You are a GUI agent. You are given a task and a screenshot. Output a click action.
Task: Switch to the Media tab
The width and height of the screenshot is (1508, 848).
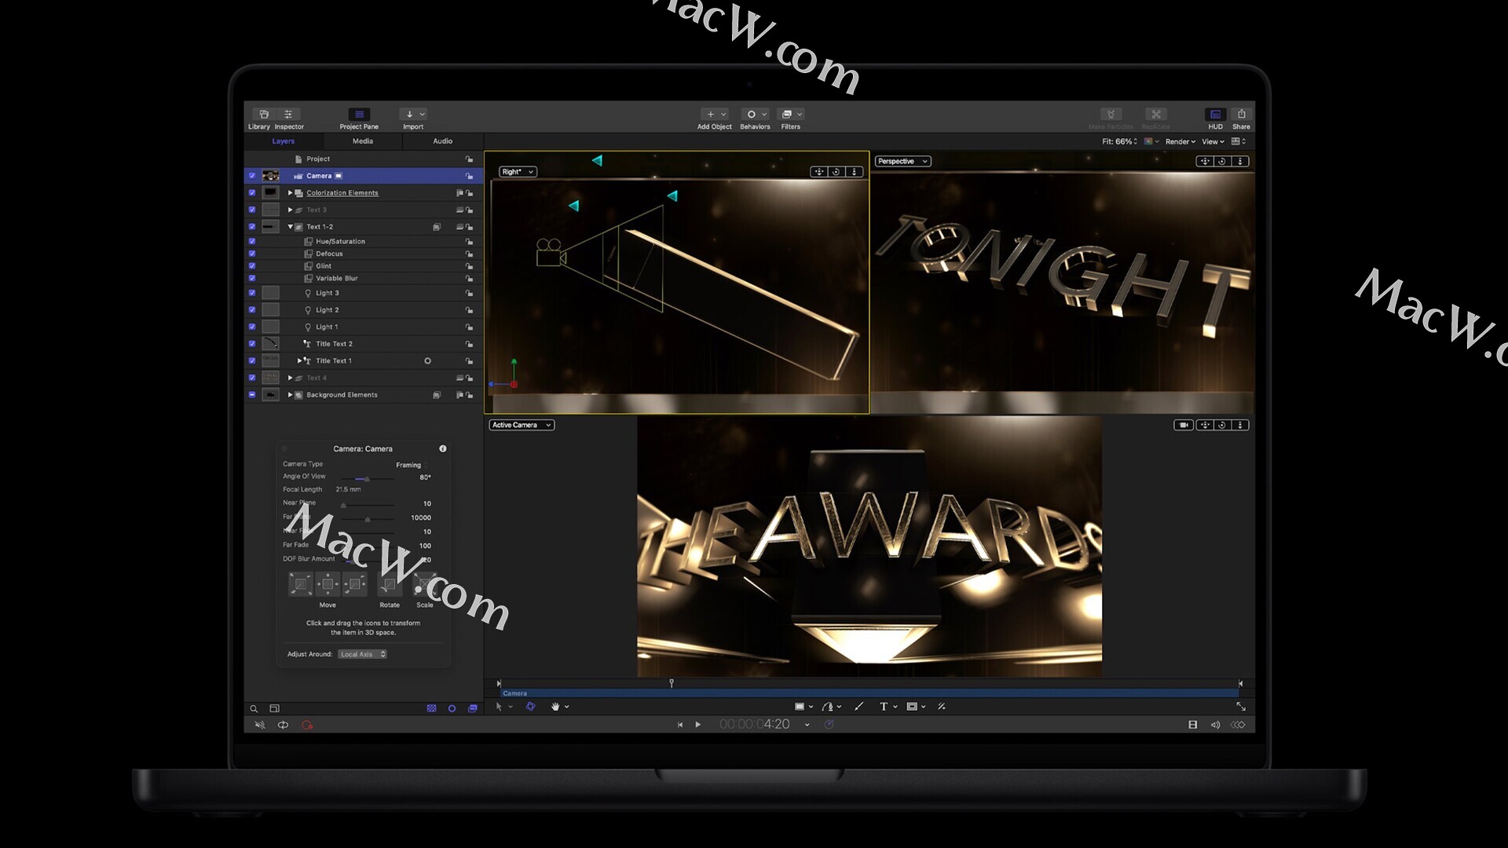[363, 141]
